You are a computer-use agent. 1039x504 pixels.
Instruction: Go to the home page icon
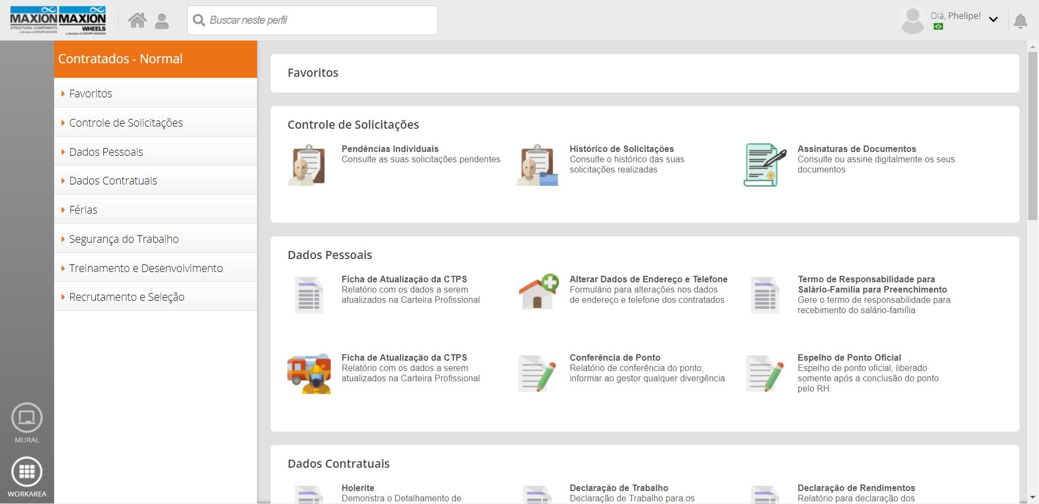point(137,21)
